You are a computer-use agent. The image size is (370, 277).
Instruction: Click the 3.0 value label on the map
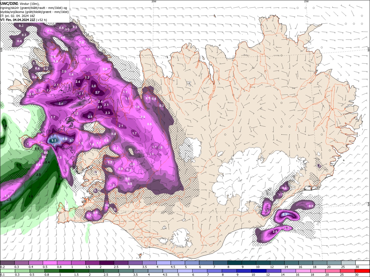point(61,104)
